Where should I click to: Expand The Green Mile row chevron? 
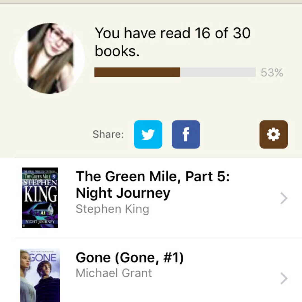(284, 199)
